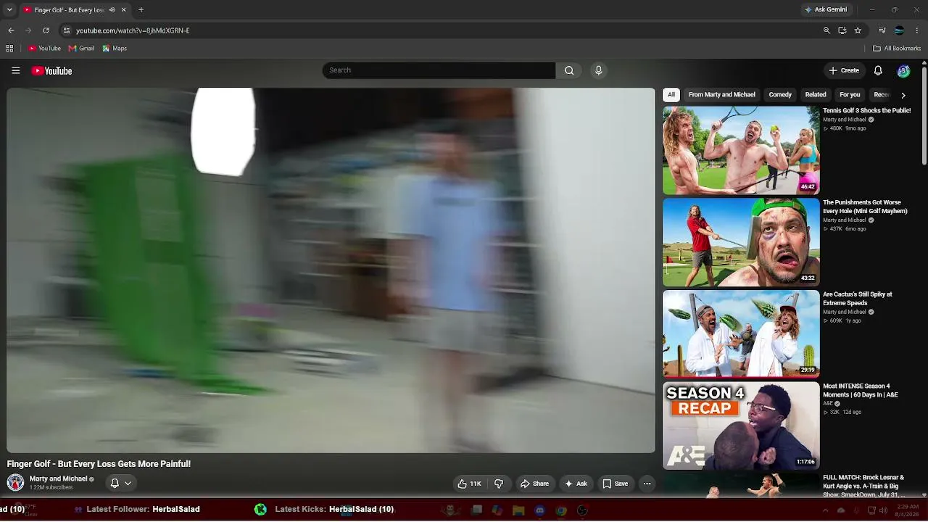
Task: Open the zoom magnifier in address bar
Action: (826, 30)
